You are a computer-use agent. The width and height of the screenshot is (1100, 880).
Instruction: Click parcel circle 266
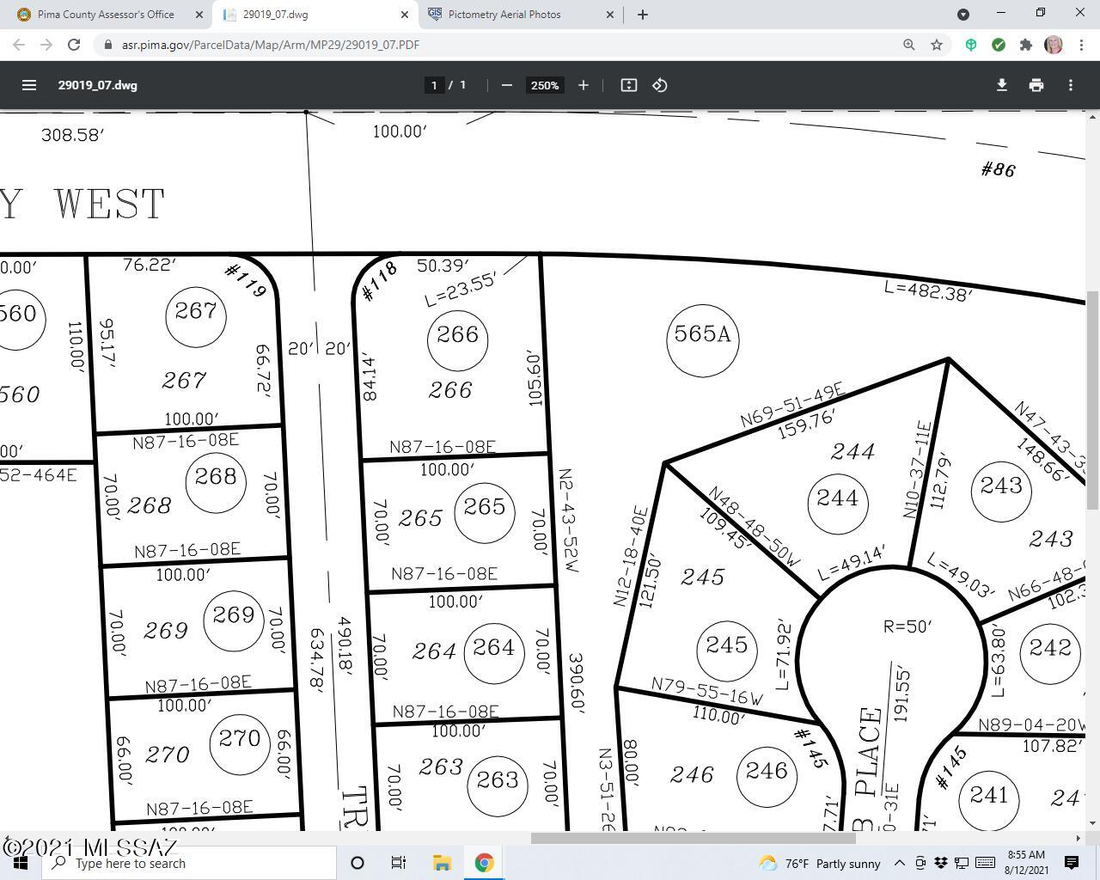click(x=457, y=339)
